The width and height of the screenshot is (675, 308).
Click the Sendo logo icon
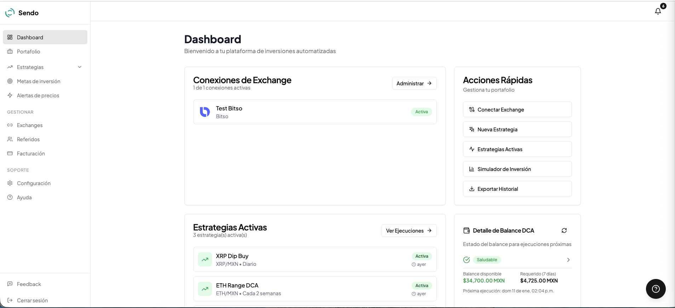(x=10, y=13)
